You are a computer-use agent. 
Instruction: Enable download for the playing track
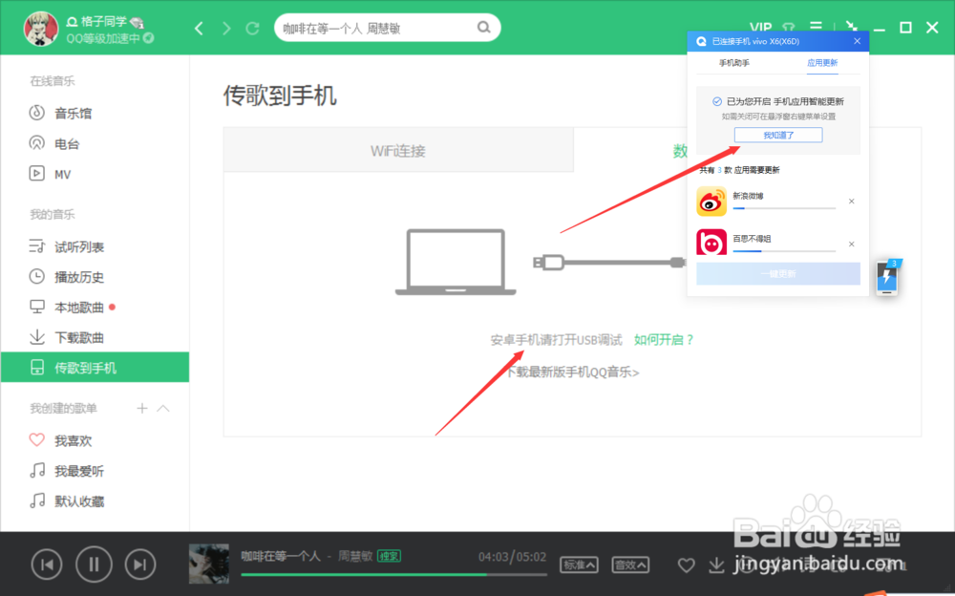717,565
